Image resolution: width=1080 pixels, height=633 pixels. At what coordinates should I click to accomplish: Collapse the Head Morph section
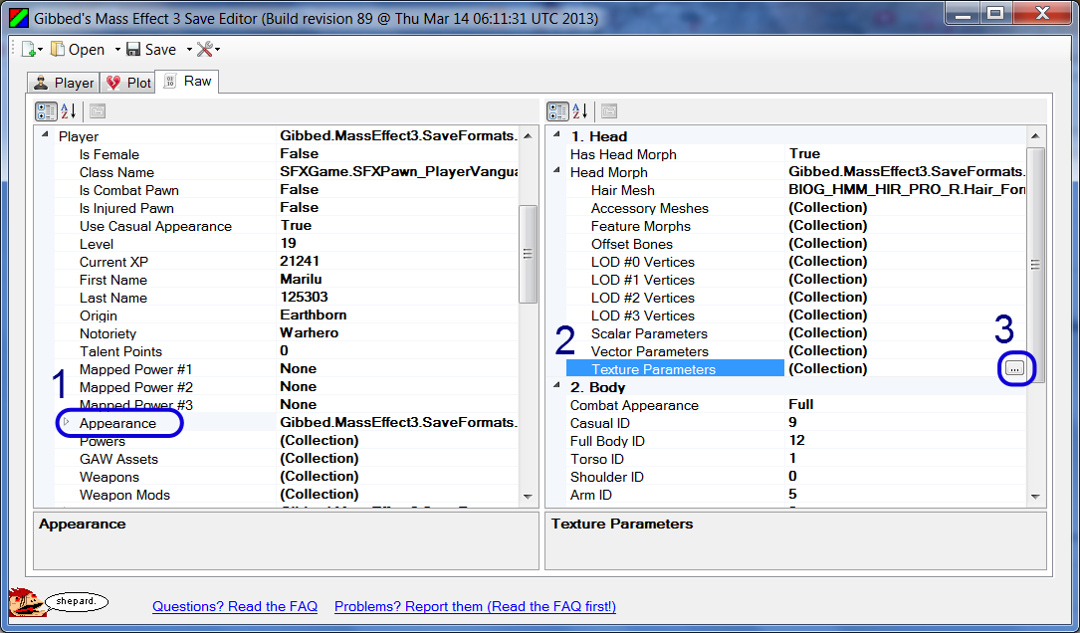click(x=558, y=171)
